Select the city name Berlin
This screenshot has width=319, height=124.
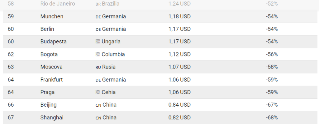(47, 29)
